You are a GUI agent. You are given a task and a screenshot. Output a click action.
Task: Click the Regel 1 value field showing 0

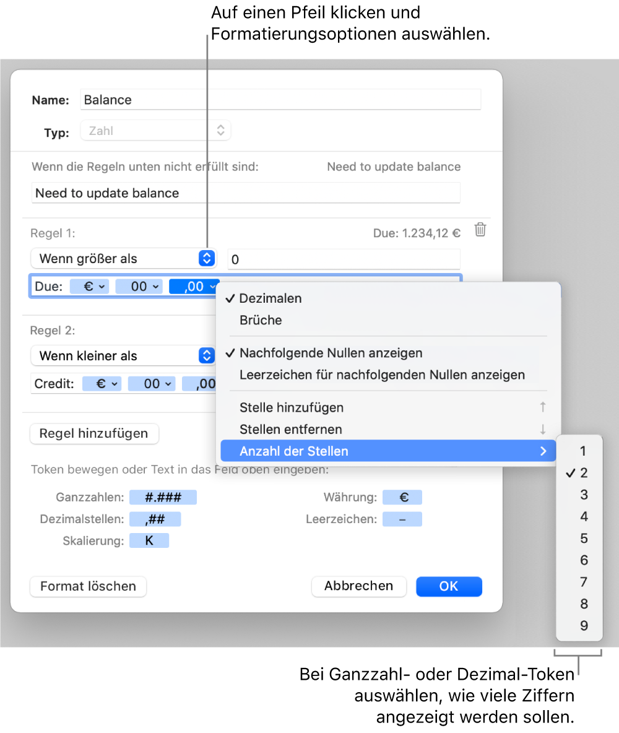click(x=344, y=259)
